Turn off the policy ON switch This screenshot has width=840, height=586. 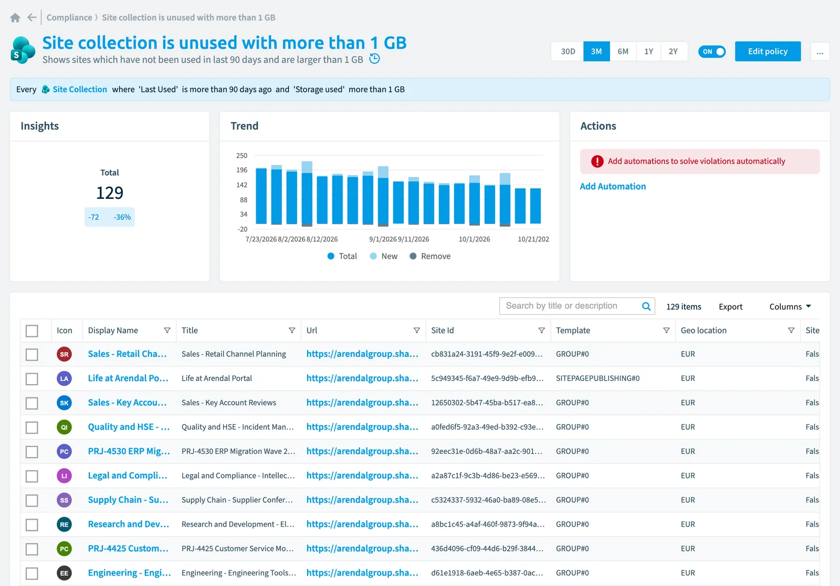(x=712, y=51)
